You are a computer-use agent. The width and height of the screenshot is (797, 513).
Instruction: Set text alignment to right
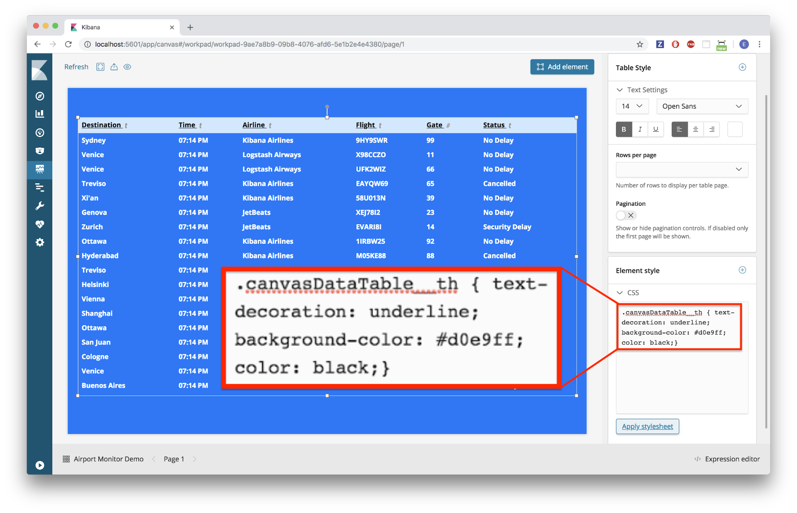(x=712, y=129)
